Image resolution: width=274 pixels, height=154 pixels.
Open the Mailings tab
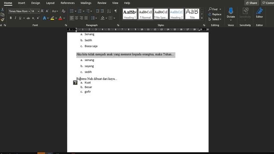pyautogui.click(x=86, y=3)
